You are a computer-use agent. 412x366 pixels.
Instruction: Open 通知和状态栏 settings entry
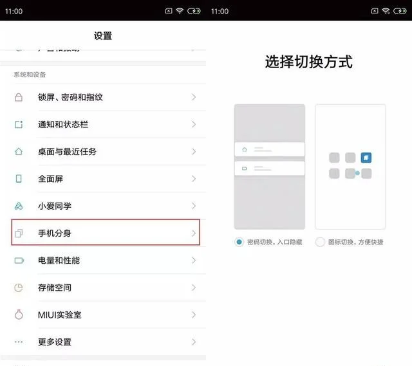click(103, 124)
